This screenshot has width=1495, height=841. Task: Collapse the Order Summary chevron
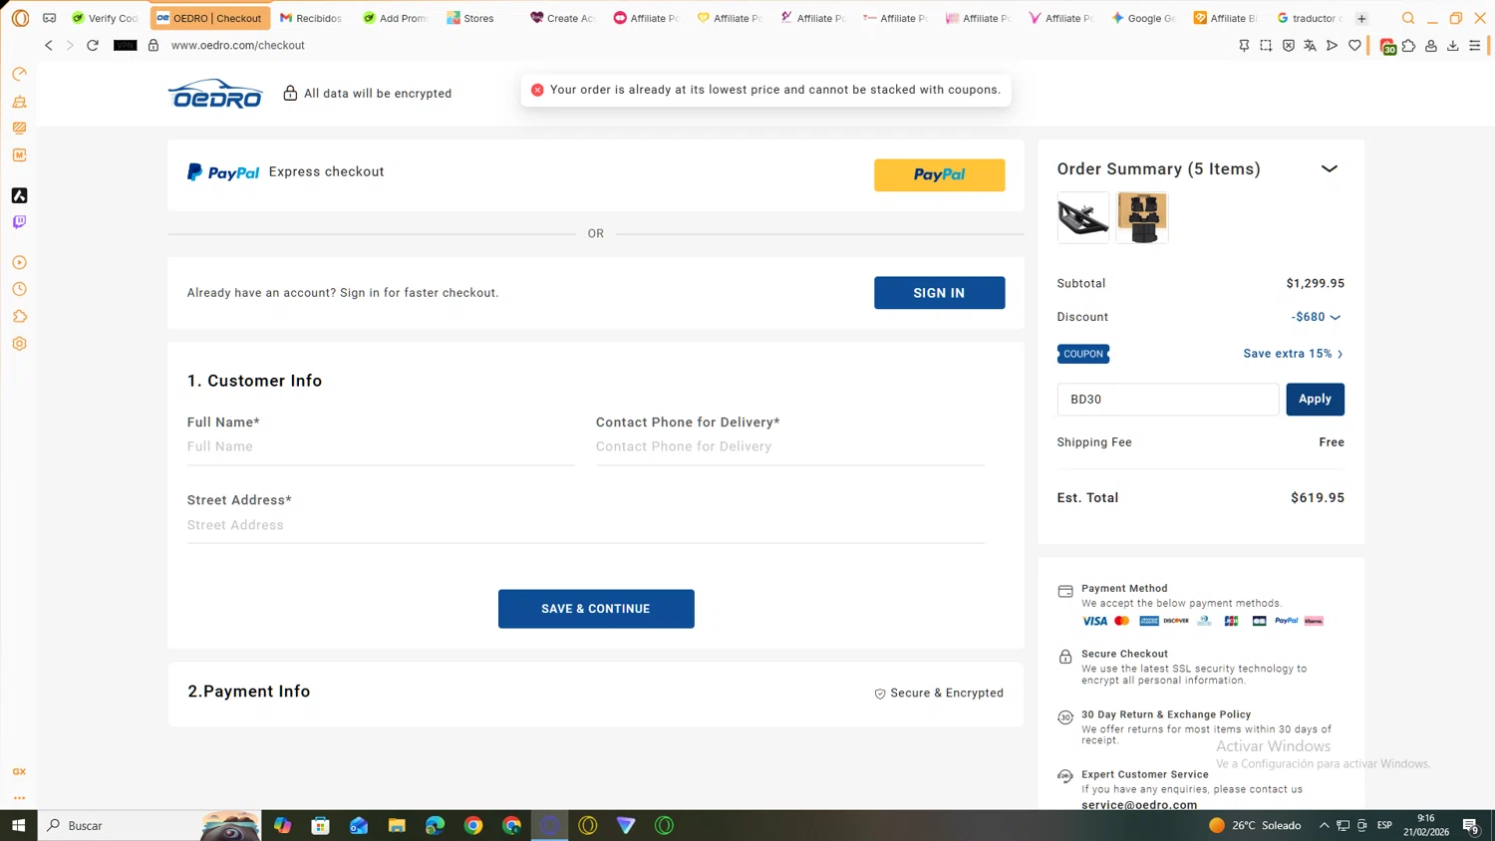pyautogui.click(x=1329, y=168)
